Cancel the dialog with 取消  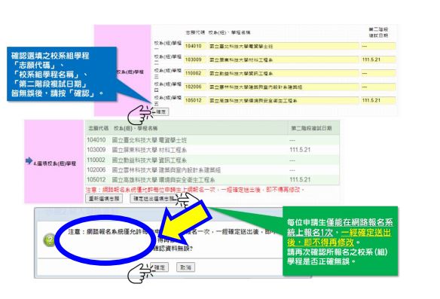(185, 267)
